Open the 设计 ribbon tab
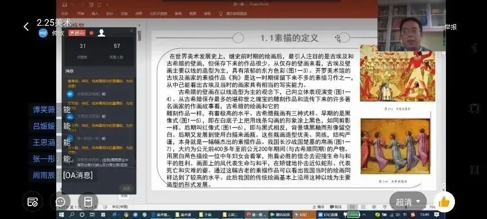Image resolution: width=487 pixels, height=219 pixels. tap(109, 13)
